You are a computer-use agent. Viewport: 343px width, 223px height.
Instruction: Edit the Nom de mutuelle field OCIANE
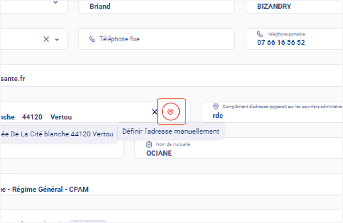point(239,148)
